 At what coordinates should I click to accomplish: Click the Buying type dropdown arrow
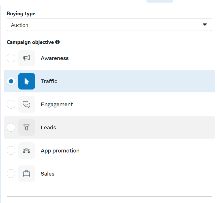click(205, 25)
